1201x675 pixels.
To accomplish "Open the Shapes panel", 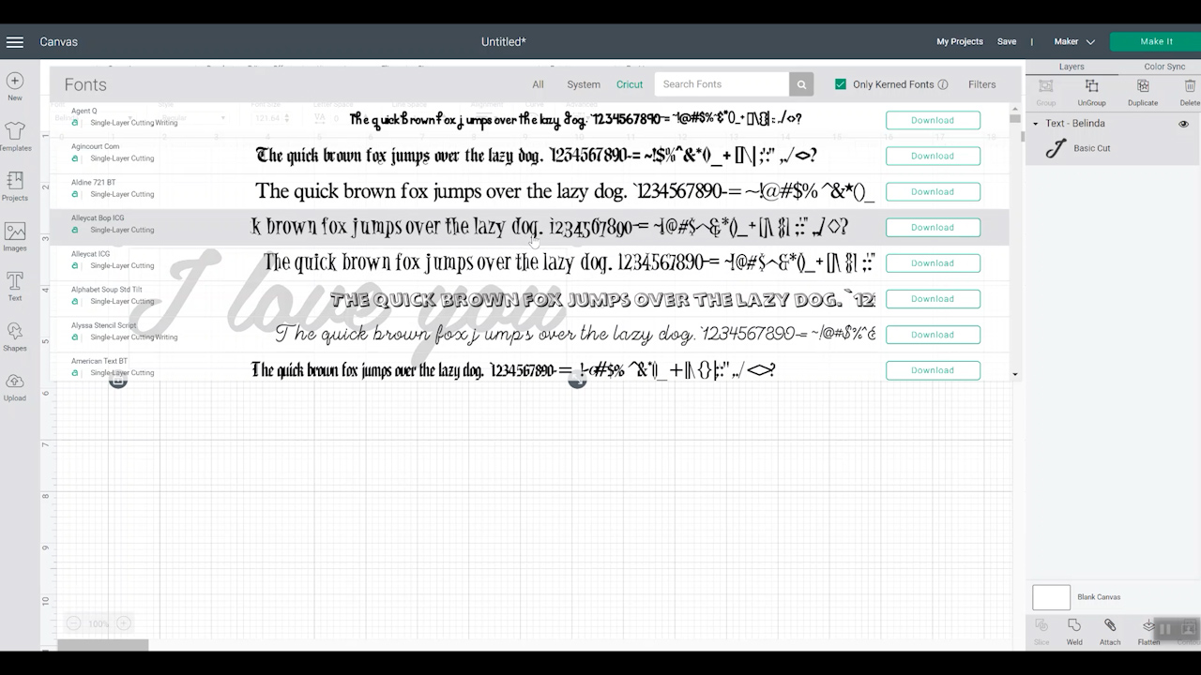I will pyautogui.click(x=15, y=337).
